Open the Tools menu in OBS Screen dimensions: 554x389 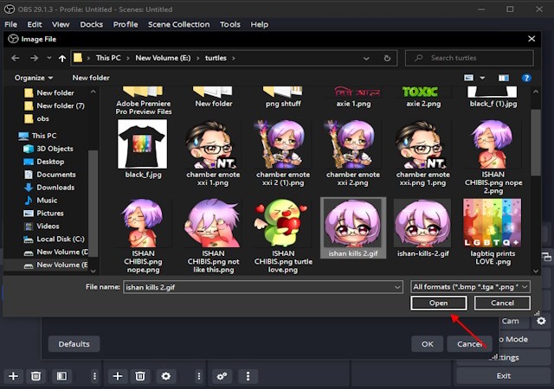230,24
